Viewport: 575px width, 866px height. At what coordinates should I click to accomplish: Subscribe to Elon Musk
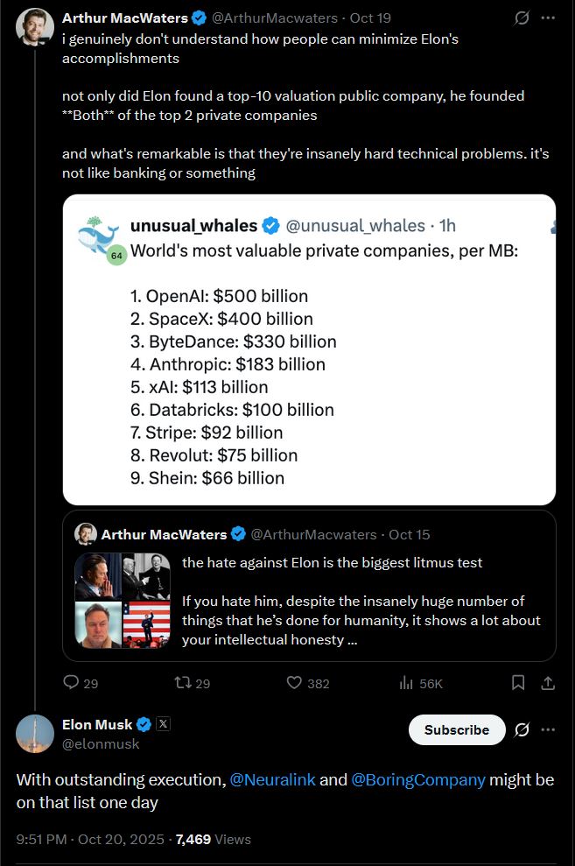(x=456, y=729)
